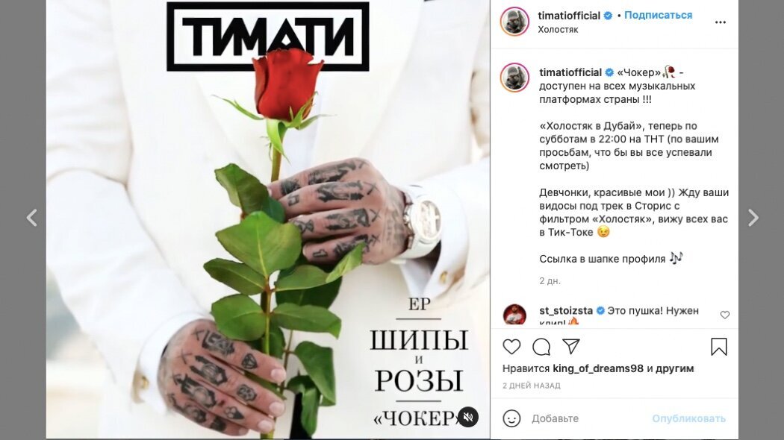Click Опубликовать to post comment
The height and width of the screenshot is (440, 784).
[x=688, y=418]
